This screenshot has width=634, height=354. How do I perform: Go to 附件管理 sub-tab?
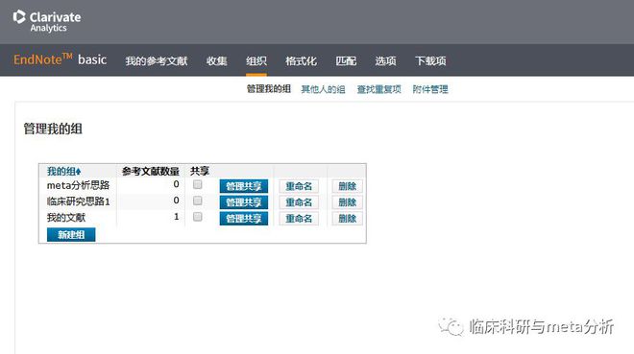430,89
